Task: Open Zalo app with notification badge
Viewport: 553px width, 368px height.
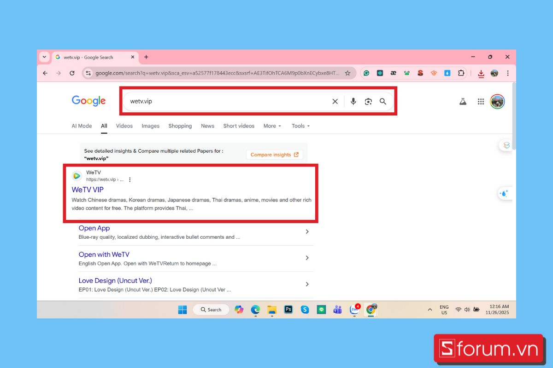Action: tap(354, 309)
